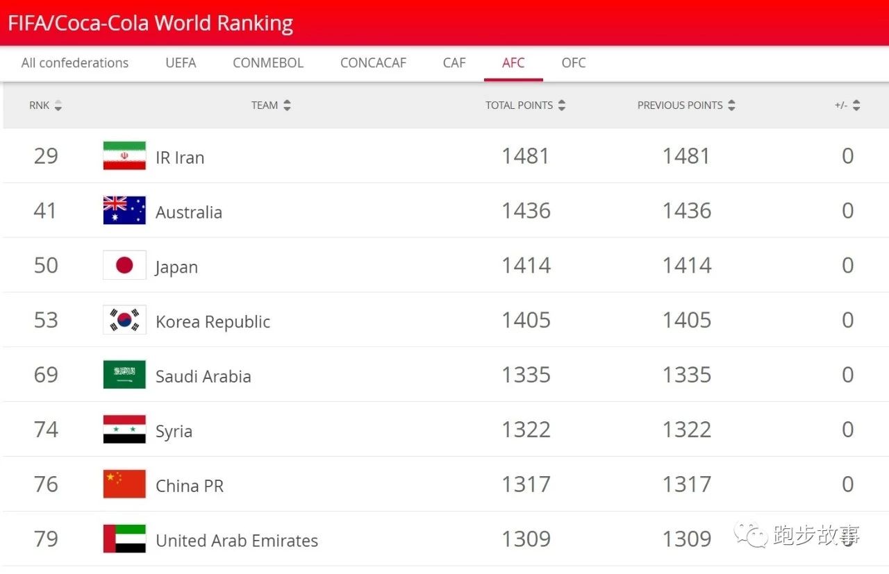Click the red AFC tab underline indicator

[x=513, y=79]
